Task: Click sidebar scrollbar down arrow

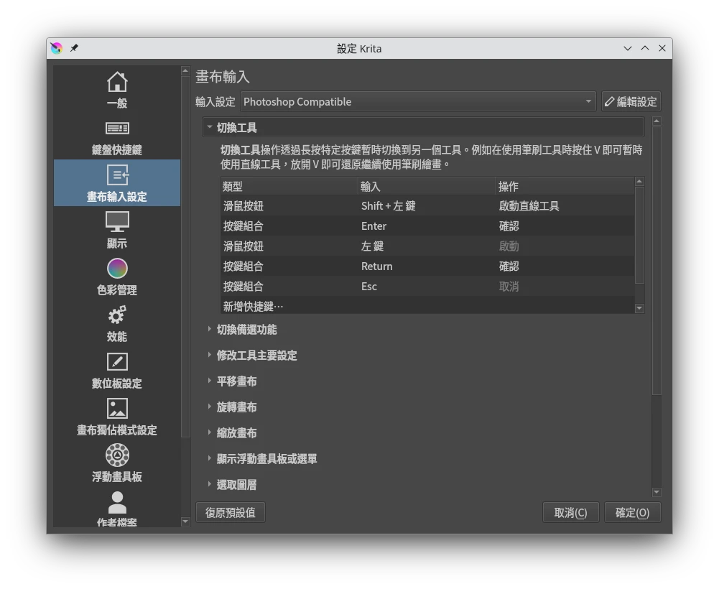Action: click(186, 522)
